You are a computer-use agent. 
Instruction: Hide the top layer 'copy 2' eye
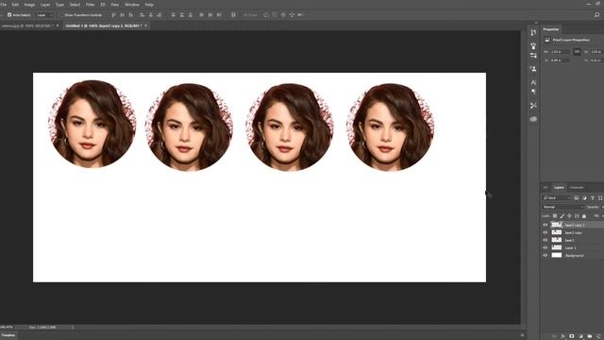(545, 225)
